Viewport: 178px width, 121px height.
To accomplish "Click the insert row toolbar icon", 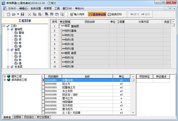I will 52,15.
